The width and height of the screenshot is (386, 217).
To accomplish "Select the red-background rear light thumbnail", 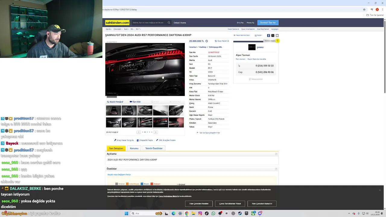I will [176, 123].
